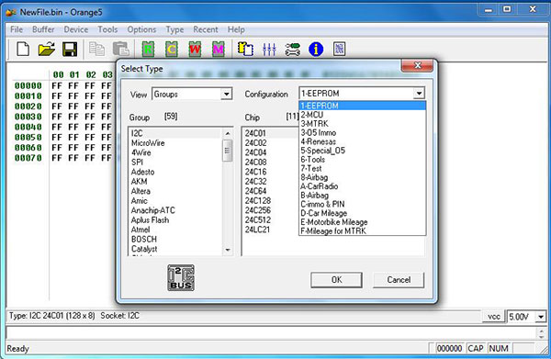Select 2-MCU configuration option
The width and height of the screenshot is (551, 359).
pos(363,115)
